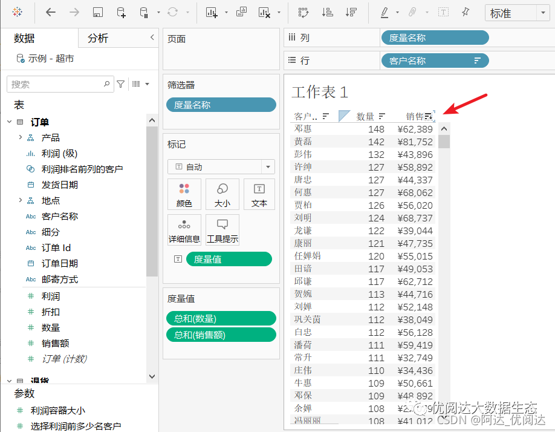
Task: Click the 总和(销售额) measure pill
Action: coord(221,335)
